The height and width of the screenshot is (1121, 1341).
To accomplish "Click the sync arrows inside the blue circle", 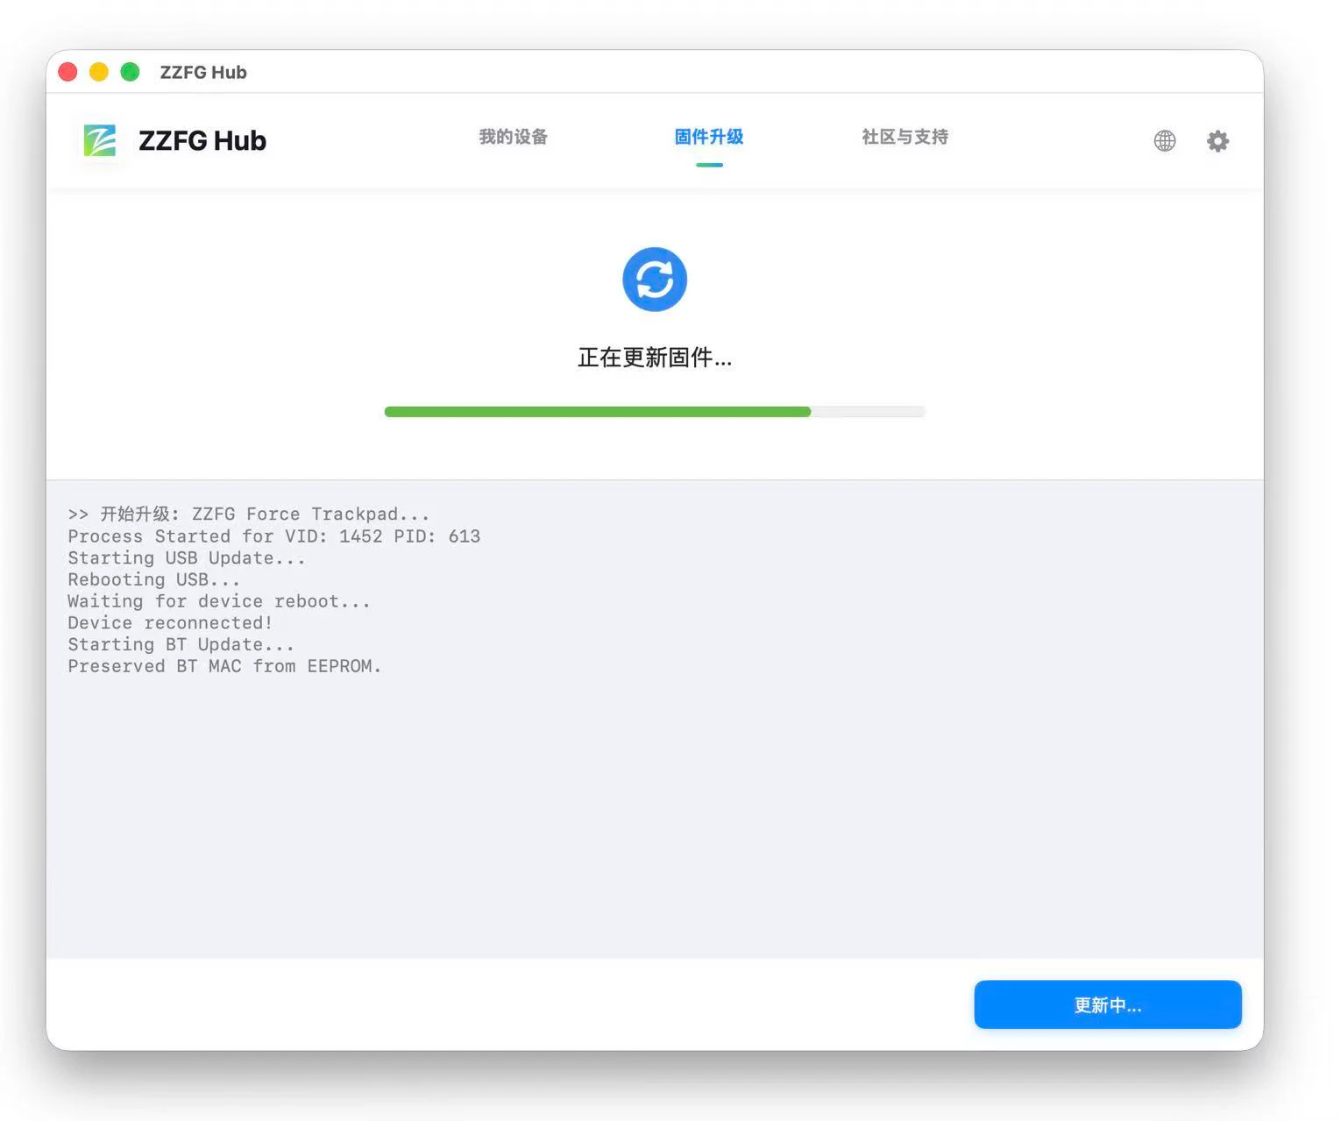I will click(654, 279).
